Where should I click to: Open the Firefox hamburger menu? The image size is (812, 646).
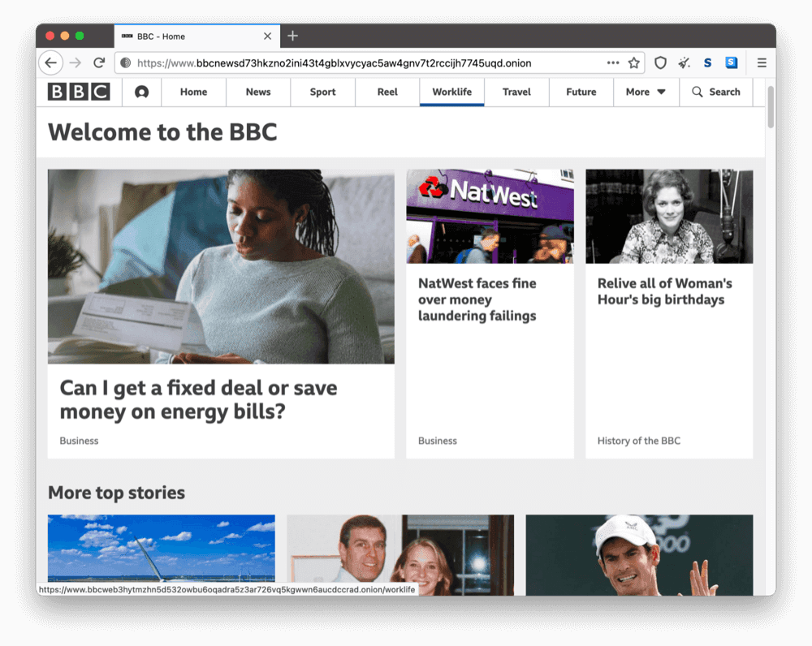pos(762,62)
